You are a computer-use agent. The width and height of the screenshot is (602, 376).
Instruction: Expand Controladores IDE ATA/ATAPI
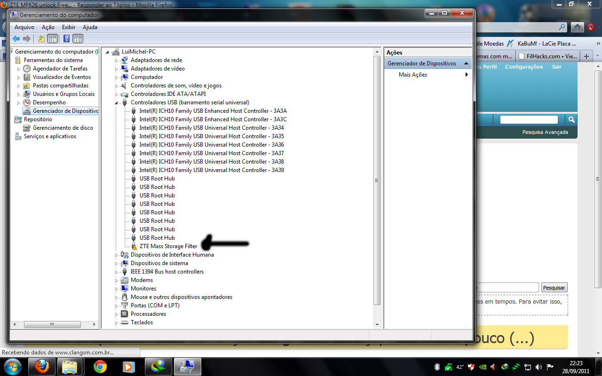[117, 94]
